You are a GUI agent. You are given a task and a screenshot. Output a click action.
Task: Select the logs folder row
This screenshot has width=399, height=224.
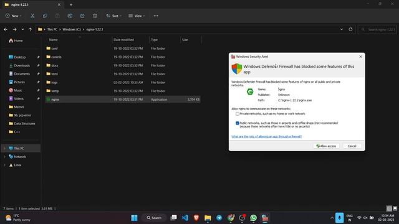123,83
